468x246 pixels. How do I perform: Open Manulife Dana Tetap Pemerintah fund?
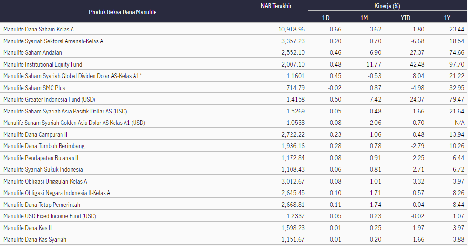(42, 205)
